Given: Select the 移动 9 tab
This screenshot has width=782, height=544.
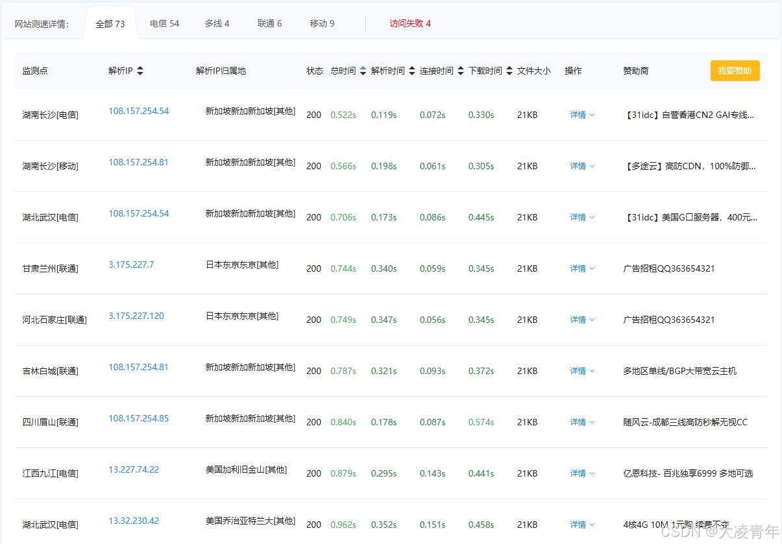Looking at the screenshot, I should point(323,23).
